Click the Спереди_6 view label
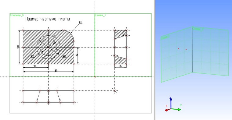 (17, 15)
